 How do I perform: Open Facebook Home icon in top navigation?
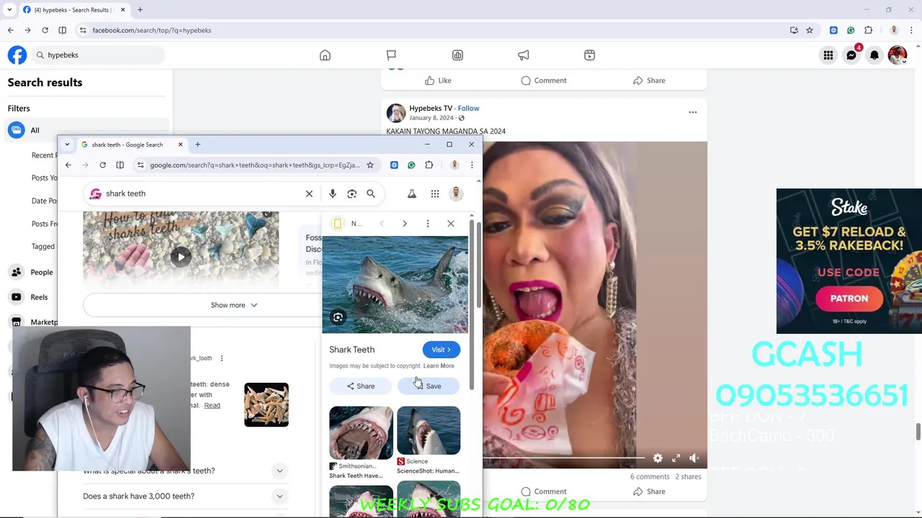tap(325, 55)
